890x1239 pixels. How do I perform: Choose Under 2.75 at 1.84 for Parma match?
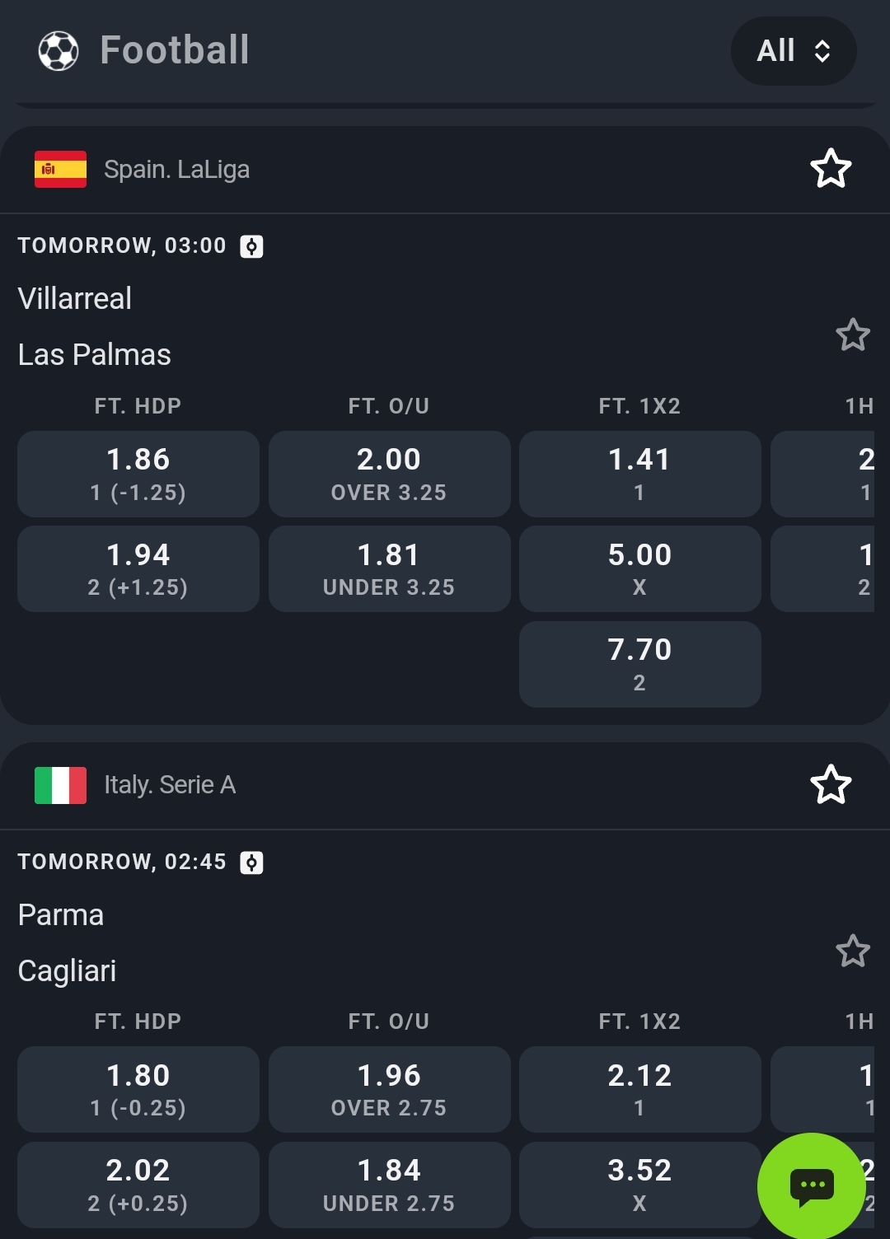[x=389, y=1185]
